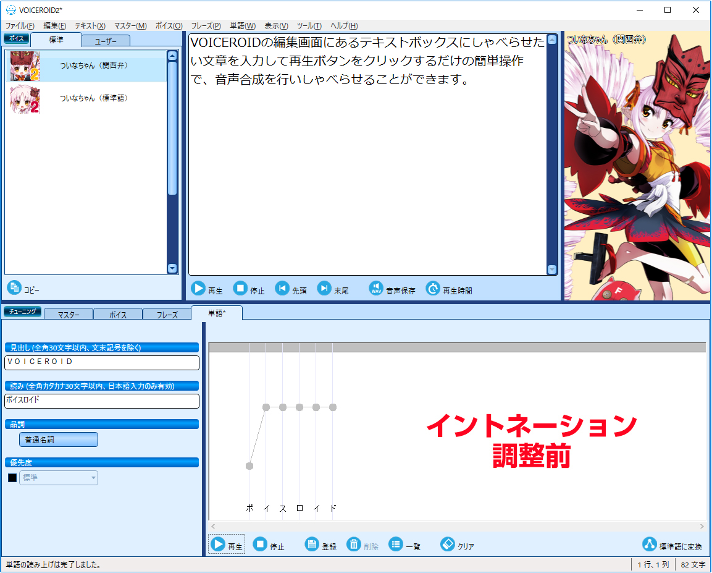Screen dimensions: 712x573
Task: Click the accent point above ス
Action: [283, 407]
